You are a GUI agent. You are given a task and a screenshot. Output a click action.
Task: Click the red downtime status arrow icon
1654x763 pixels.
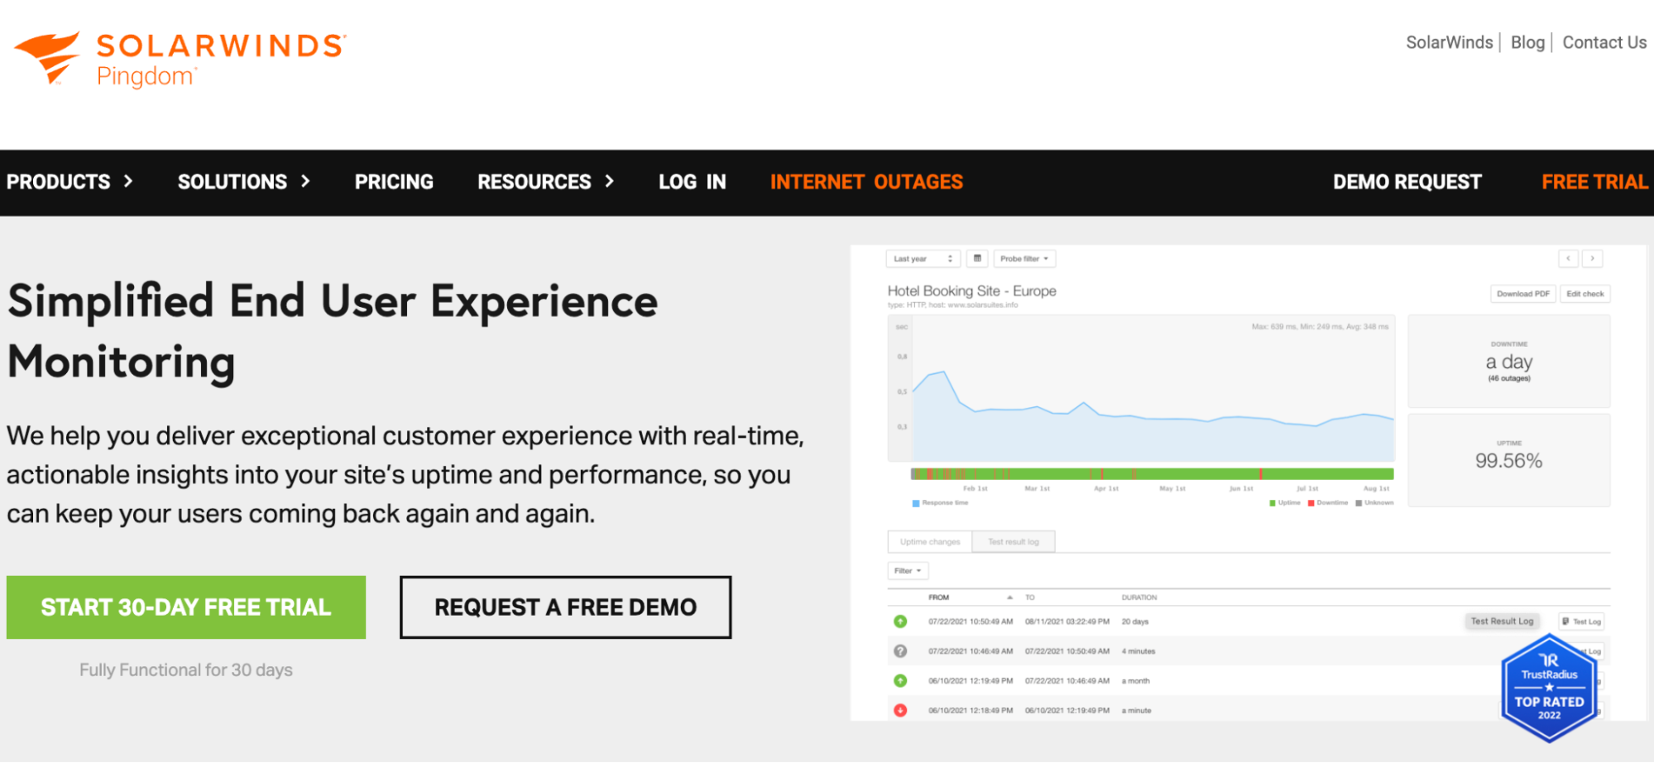900,710
